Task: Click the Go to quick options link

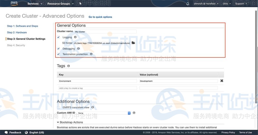Action: pos(100,17)
